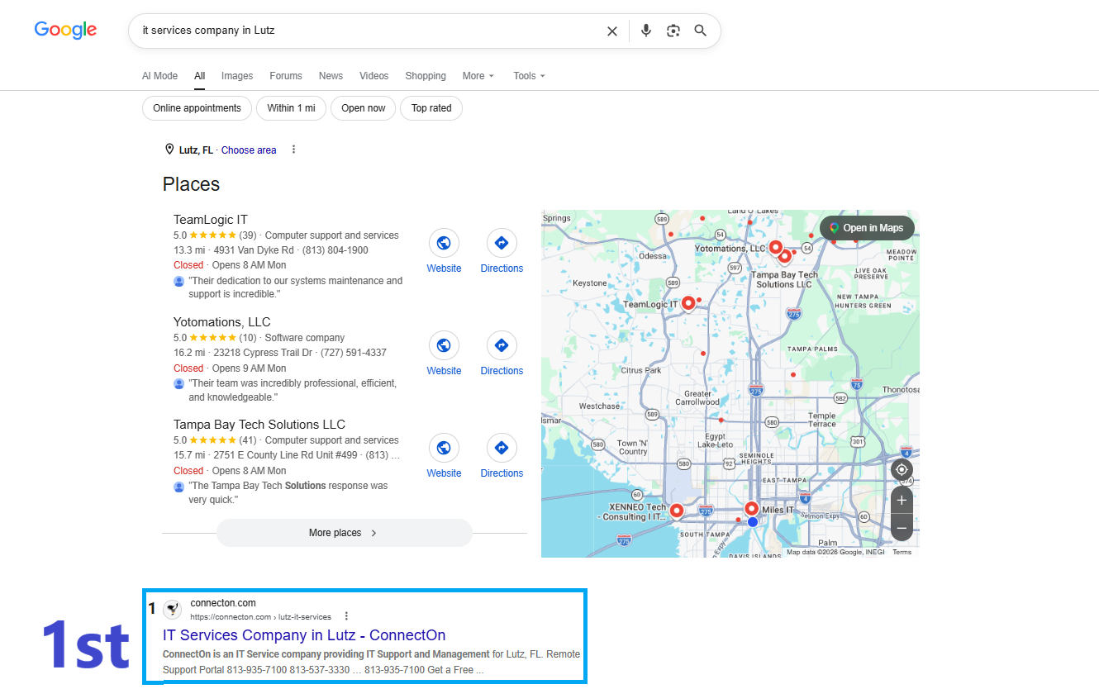Get Directions to Yotomations, LLC

[502, 345]
